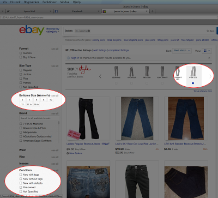The height and width of the screenshot is (198, 218).
Task: Expand the Inseam filter section
Action: 23,164
